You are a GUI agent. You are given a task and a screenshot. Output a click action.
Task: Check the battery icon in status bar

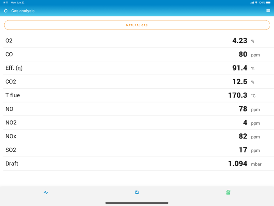pyautogui.click(x=268, y=2)
